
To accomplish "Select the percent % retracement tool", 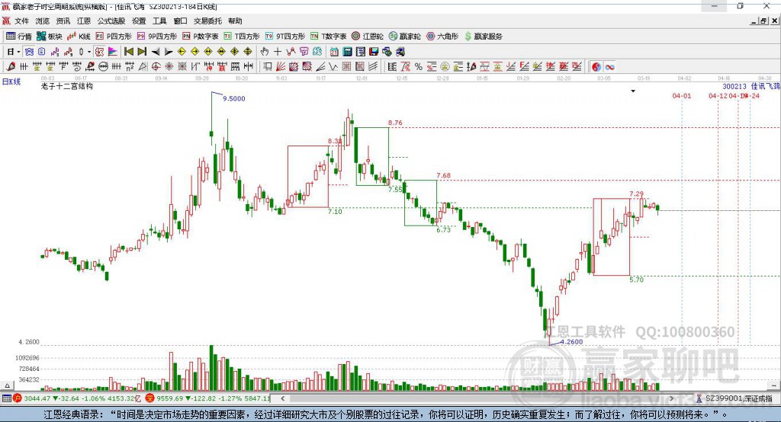I will click(x=419, y=67).
